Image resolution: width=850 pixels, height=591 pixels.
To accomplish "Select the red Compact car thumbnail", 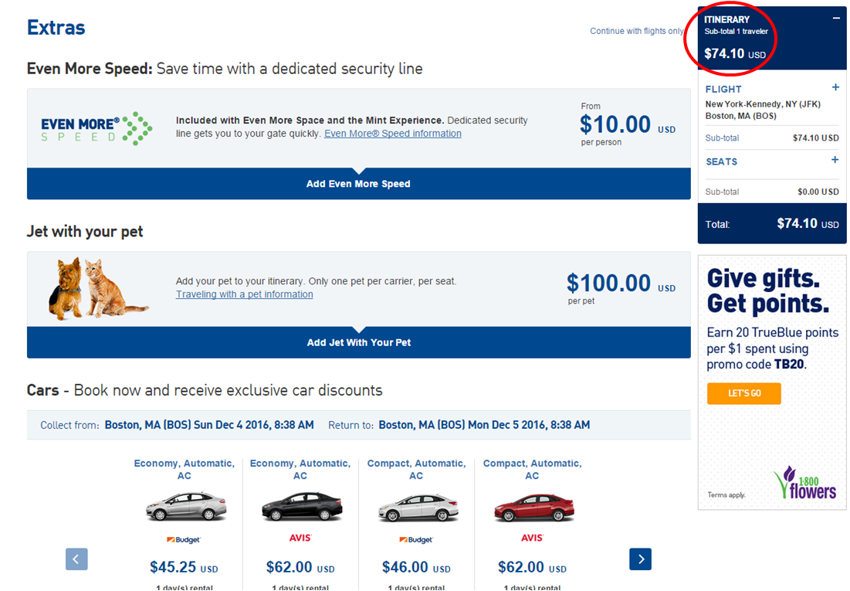I will tap(532, 508).
